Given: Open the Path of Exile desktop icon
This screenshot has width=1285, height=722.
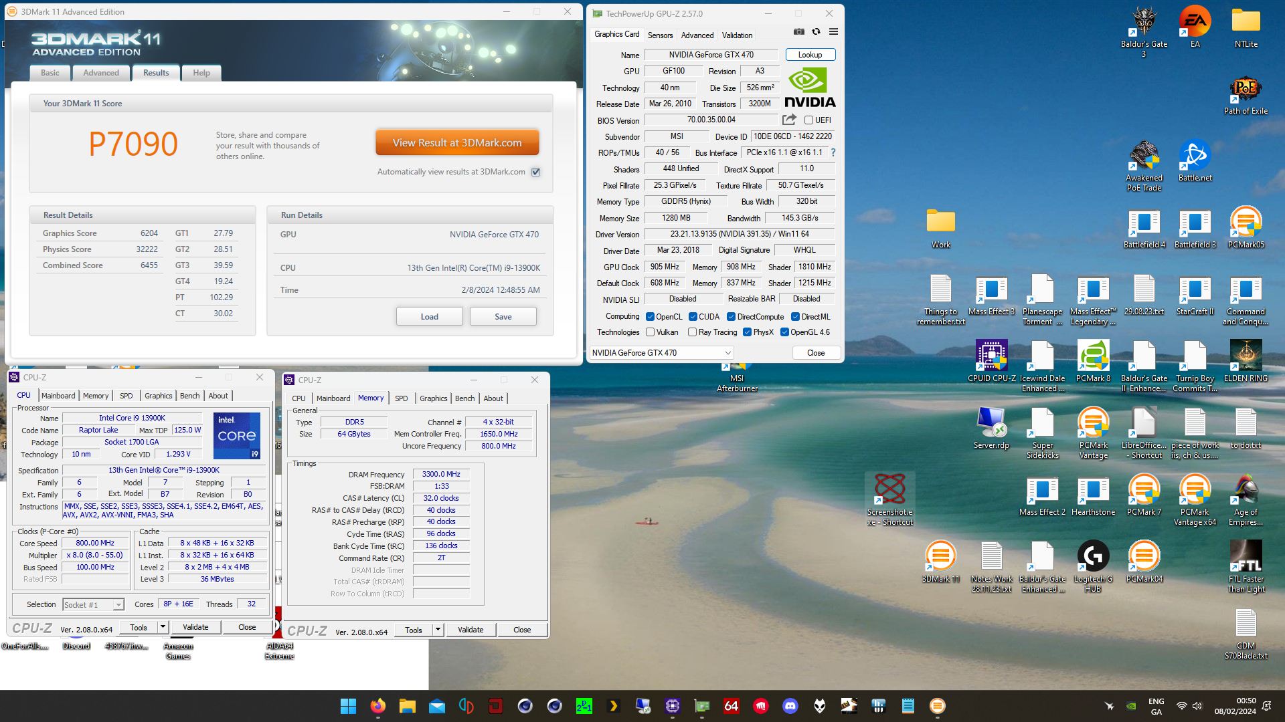Looking at the screenshot, I should pyautogui.click(x=1246, y=94).
